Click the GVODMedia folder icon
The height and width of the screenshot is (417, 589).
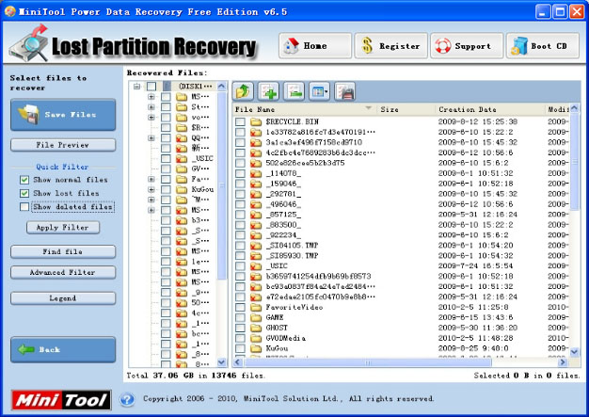coord(256,338)
